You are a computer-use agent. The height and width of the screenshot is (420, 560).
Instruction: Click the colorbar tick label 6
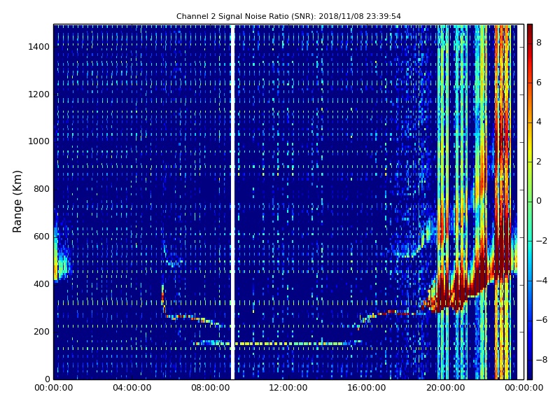coord(539,83)
